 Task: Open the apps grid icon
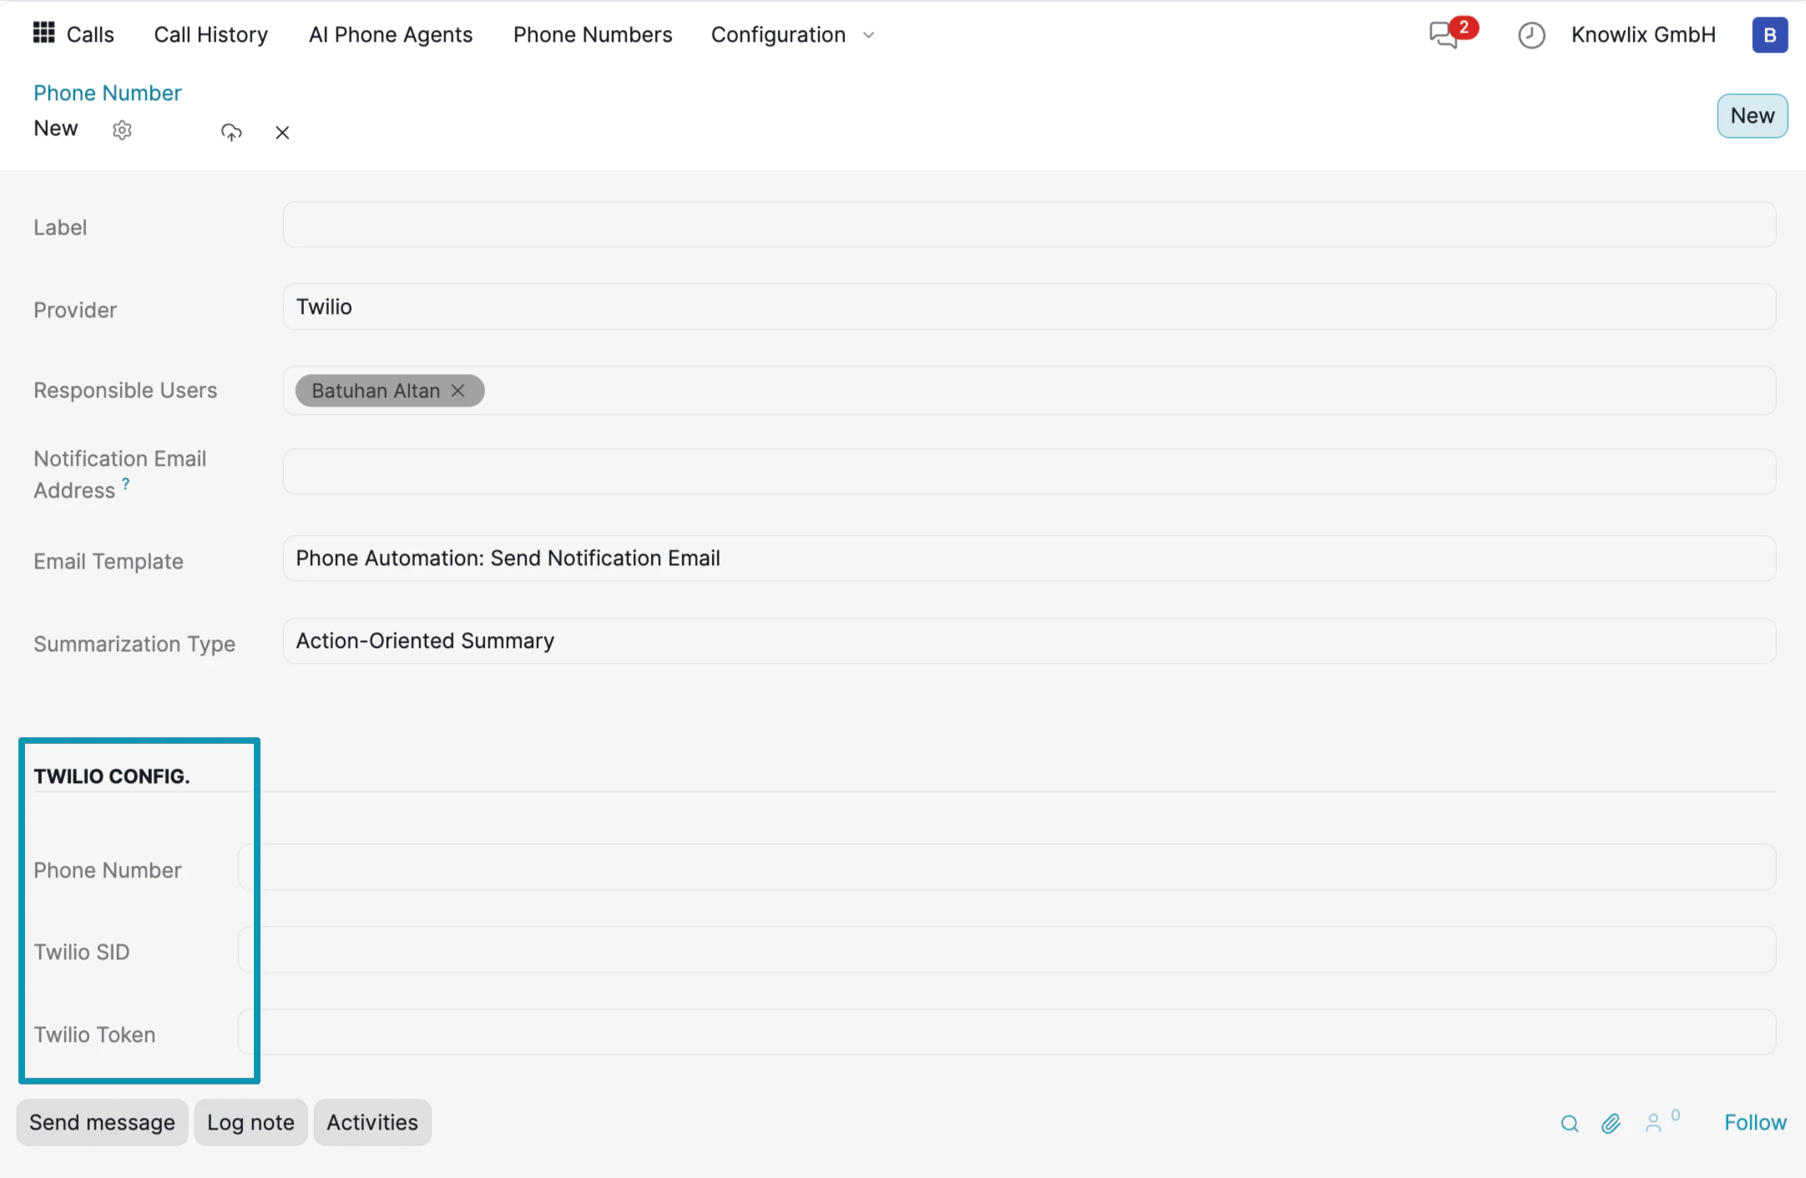(43, 33)
